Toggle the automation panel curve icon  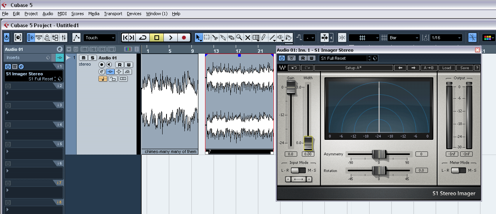pyautogui.click(x=77, y=38)
